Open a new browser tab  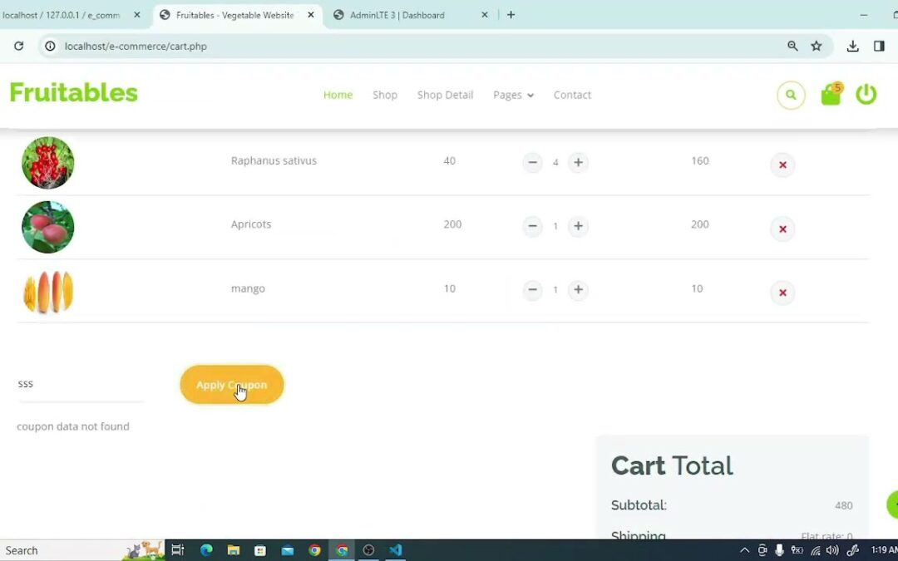click(x=511, y=15)
